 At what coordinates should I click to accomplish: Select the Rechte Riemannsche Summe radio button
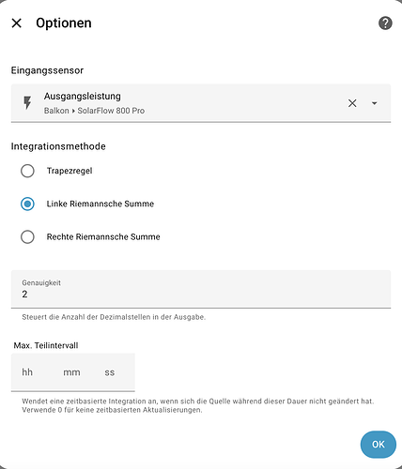27,237
